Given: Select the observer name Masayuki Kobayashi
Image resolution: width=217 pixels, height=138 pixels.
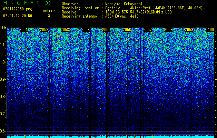Looking at the screenshot, I should point(124,4).
